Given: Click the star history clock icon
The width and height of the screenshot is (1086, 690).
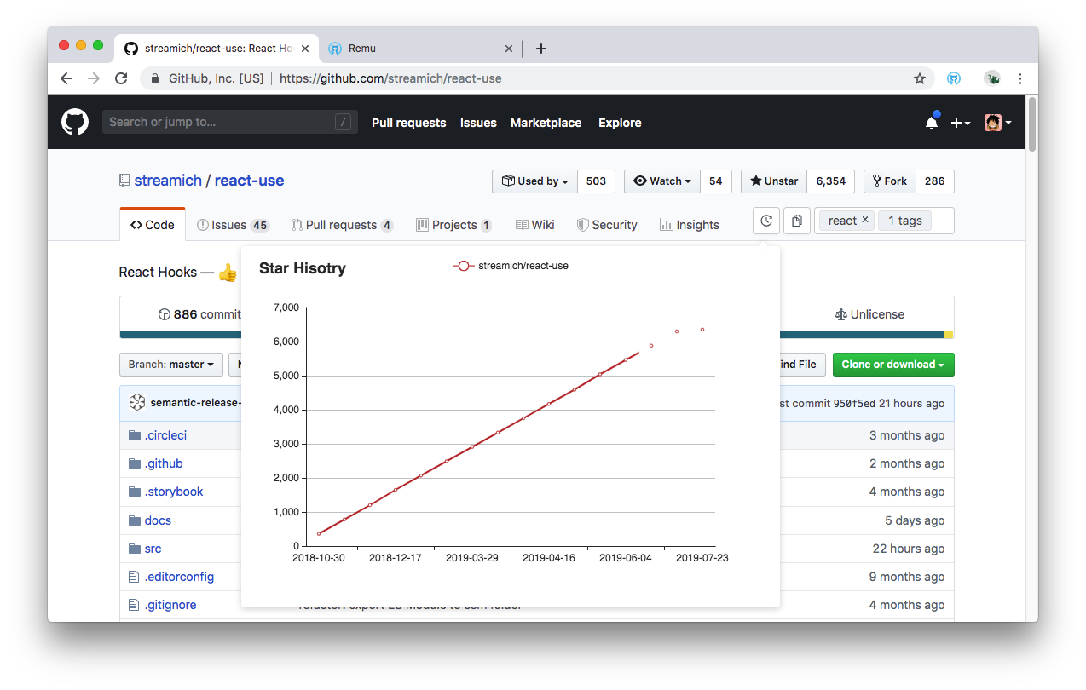Looking at the screenshot, I should (x=766, y=221).
